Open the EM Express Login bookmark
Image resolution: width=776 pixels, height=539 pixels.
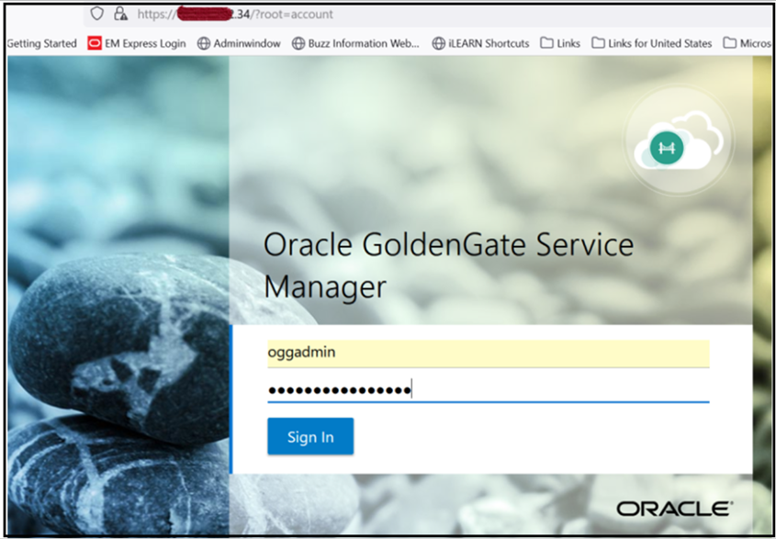click(137, 43)
